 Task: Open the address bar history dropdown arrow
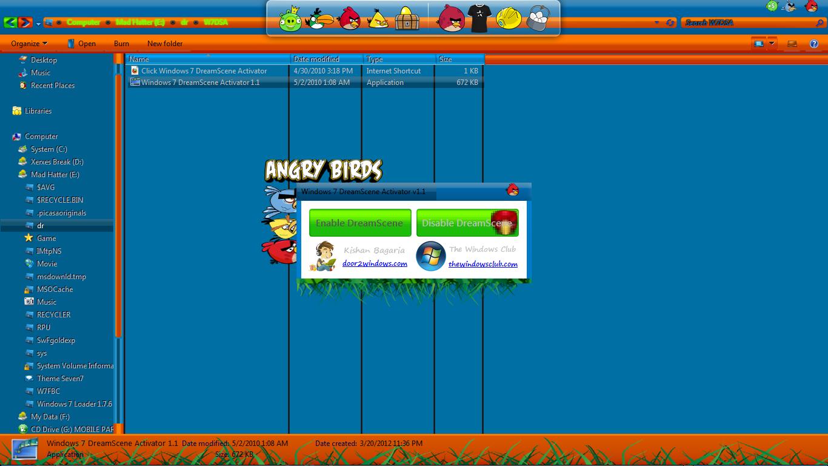pyautogui.click(x=657, y=23)
